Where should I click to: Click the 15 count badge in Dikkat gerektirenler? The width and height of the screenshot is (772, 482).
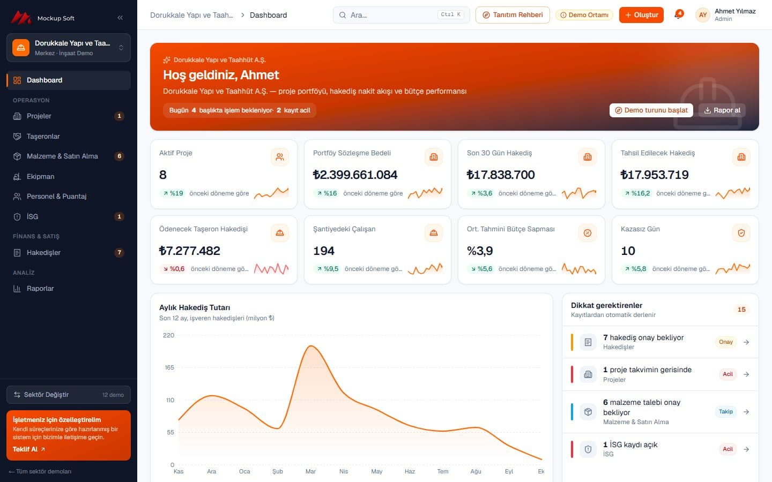[741, 310]
